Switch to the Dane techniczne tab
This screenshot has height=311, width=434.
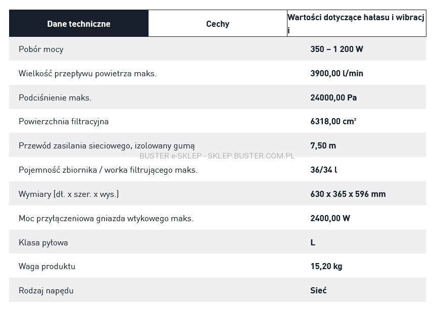click(79, 24)
